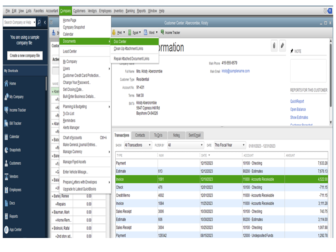Click the search magnifier icon
336x252 pixels.
39,22
